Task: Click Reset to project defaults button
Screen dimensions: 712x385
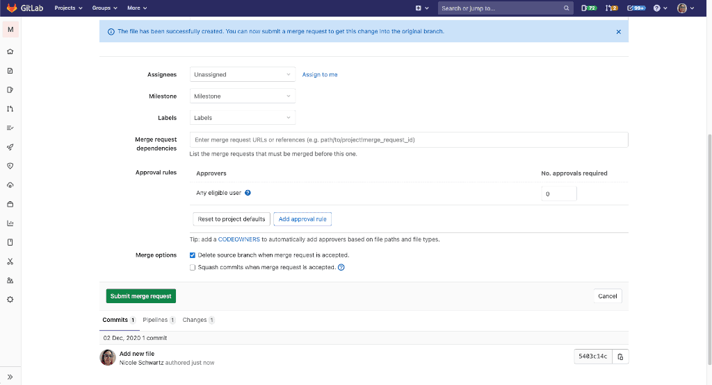Action: [232, 219]
